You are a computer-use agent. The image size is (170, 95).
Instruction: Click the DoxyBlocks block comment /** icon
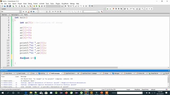[x=131, y=9]
